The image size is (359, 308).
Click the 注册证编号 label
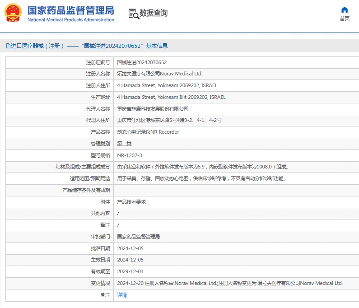98,62
